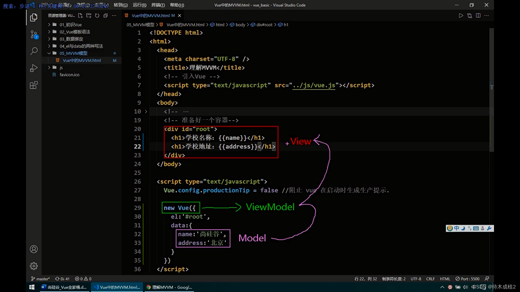Close the Vue中的MVVM.html editor tab
This screenshot has width=520, height=292.
tap(179, 16)
